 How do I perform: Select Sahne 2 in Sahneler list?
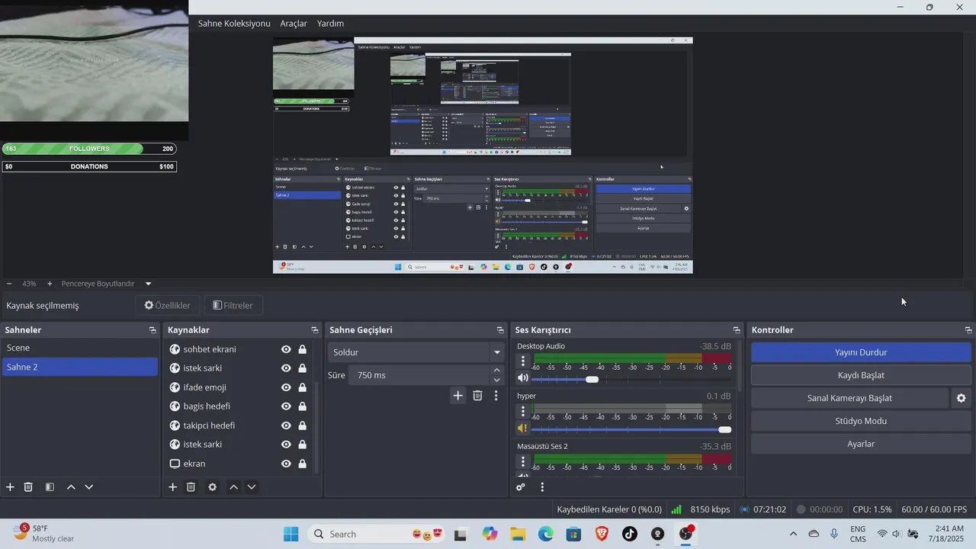tap(79, 367)
